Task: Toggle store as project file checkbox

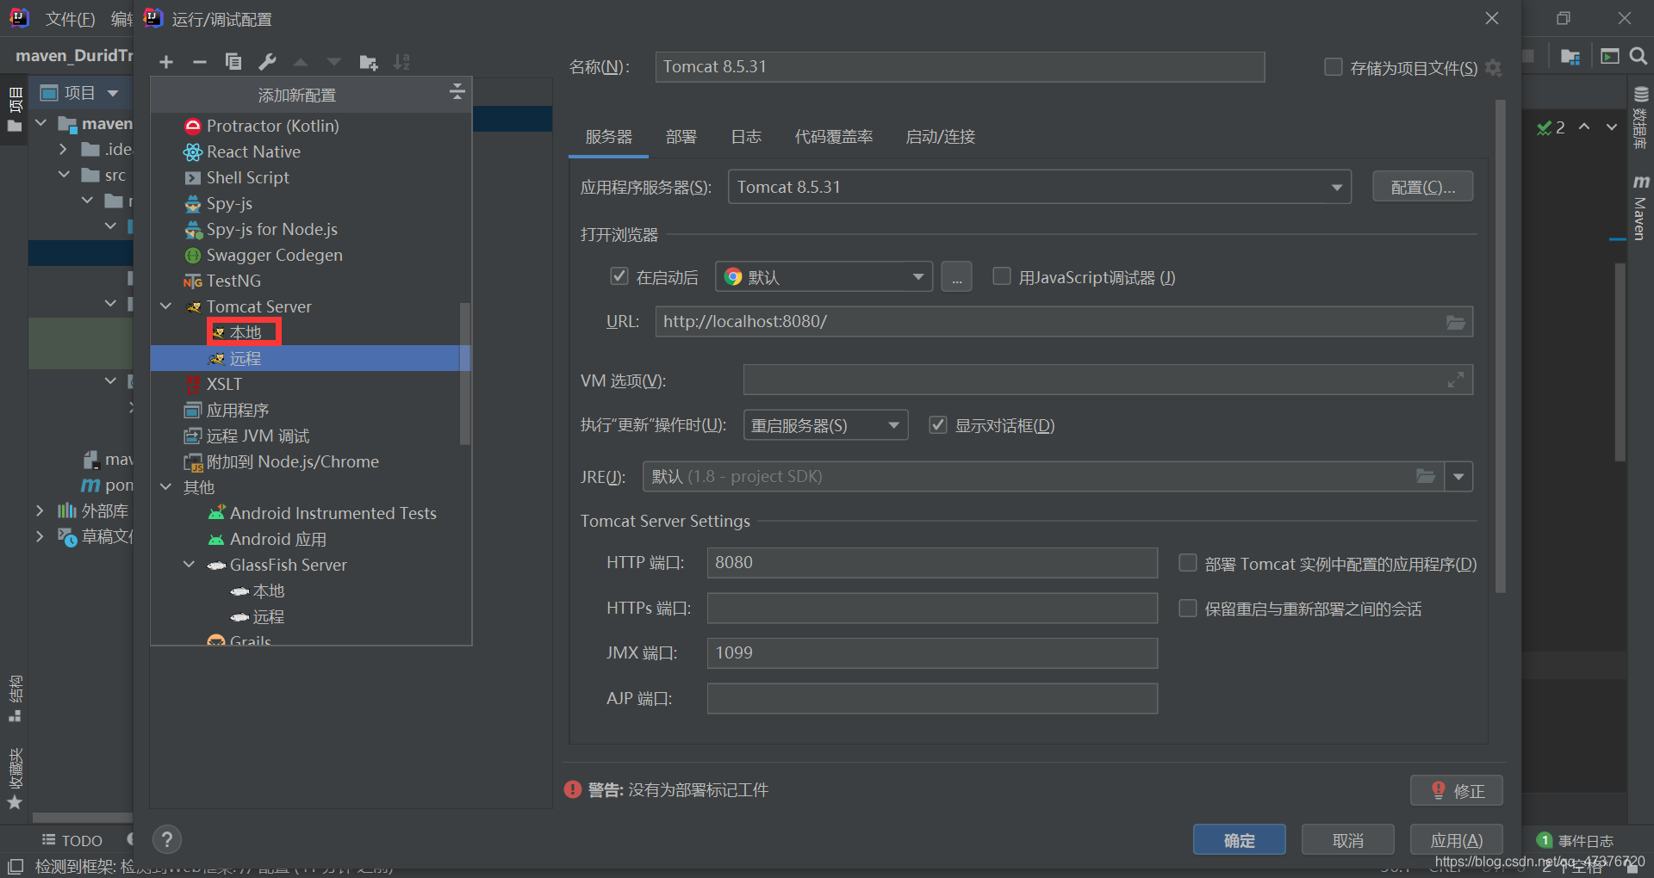Action: click(1333, 67)
